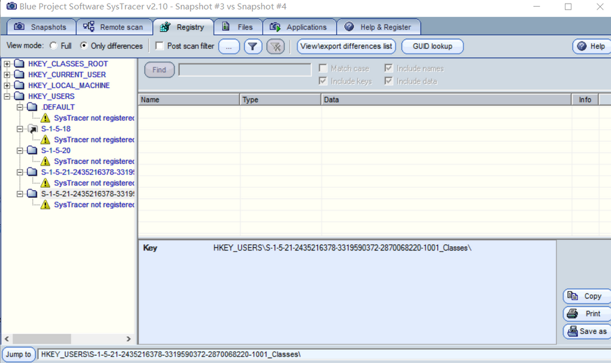
Task: Click the camera icon on Snapshots tab
Action: (x=19, y=26)
